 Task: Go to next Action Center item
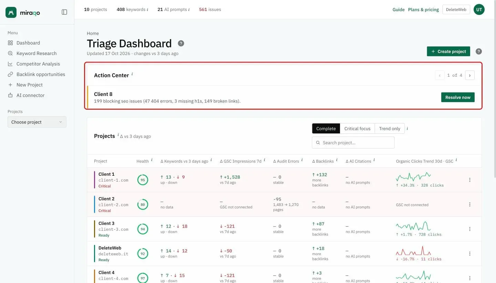[470, 75]
